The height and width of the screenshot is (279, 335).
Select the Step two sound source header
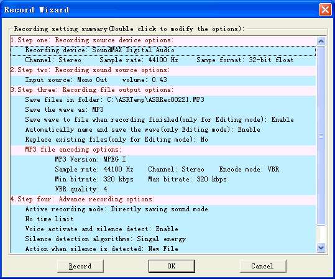point(163,70)
